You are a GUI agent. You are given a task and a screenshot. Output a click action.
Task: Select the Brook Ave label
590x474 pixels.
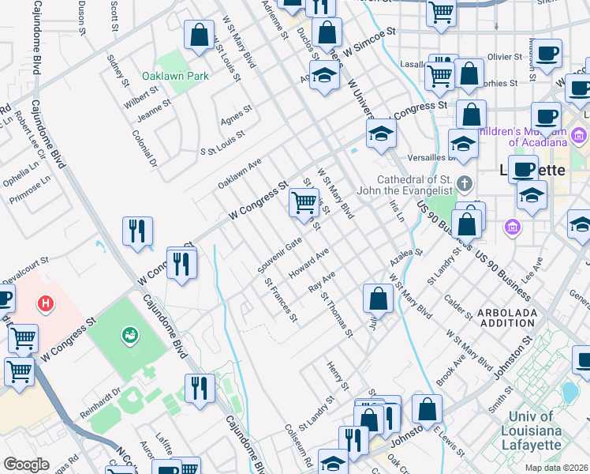[450, 371]
